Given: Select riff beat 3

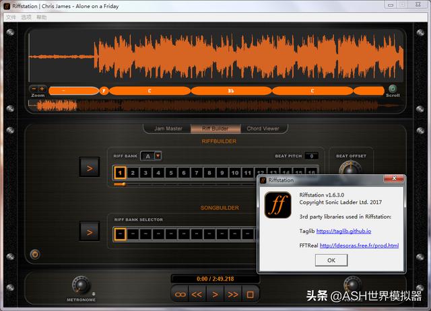Looking at the screenshot, I should click(x=145, y=173).
